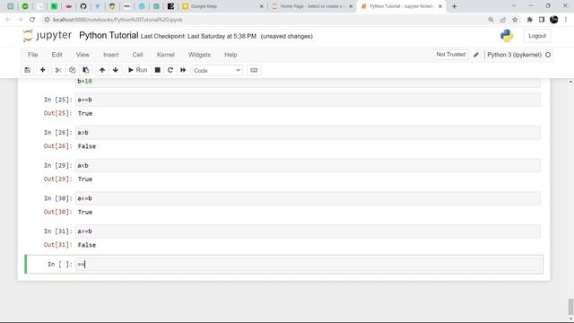Bookmark this page with the star icon

click(515, 20)
